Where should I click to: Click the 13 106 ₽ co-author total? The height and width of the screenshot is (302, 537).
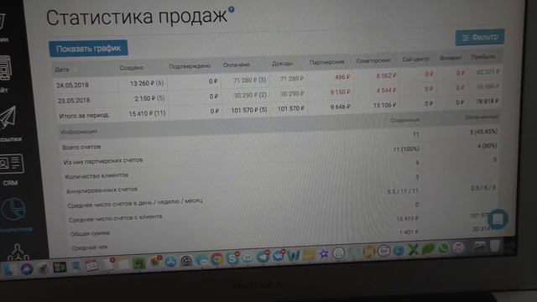(384, 105)
